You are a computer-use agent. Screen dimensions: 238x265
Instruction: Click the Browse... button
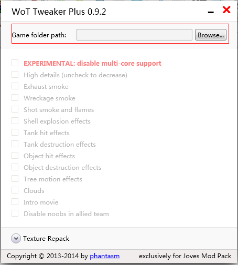211,35
